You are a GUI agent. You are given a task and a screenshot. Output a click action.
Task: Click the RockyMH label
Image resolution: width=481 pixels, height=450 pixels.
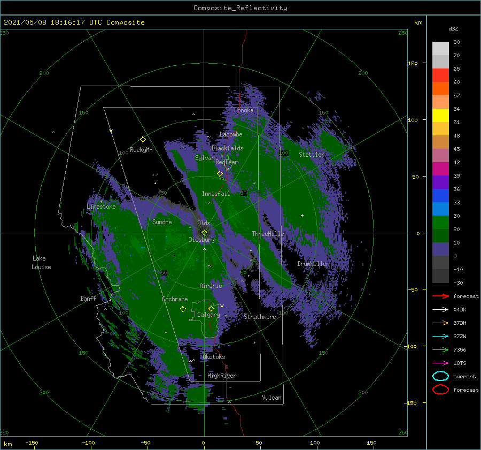click(x=141, y=150)
